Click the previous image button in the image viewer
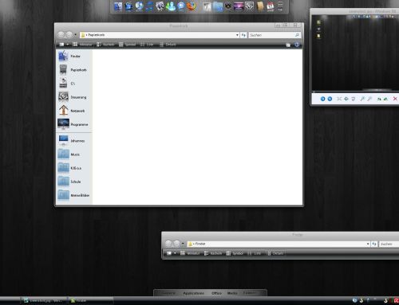399x305 pixels. coord(322,99)
